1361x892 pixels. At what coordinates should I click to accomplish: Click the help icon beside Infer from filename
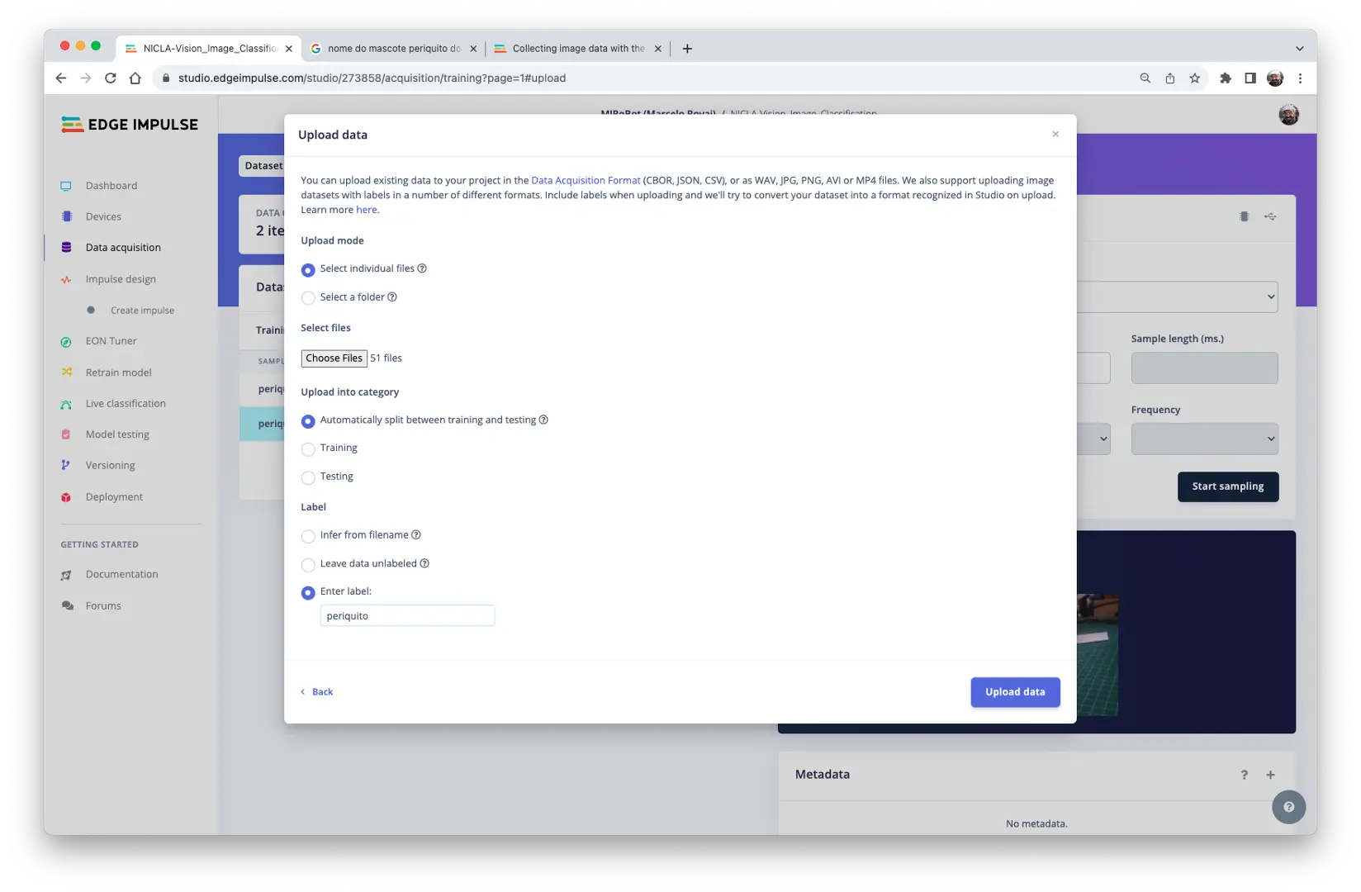[x=416, y=535]
